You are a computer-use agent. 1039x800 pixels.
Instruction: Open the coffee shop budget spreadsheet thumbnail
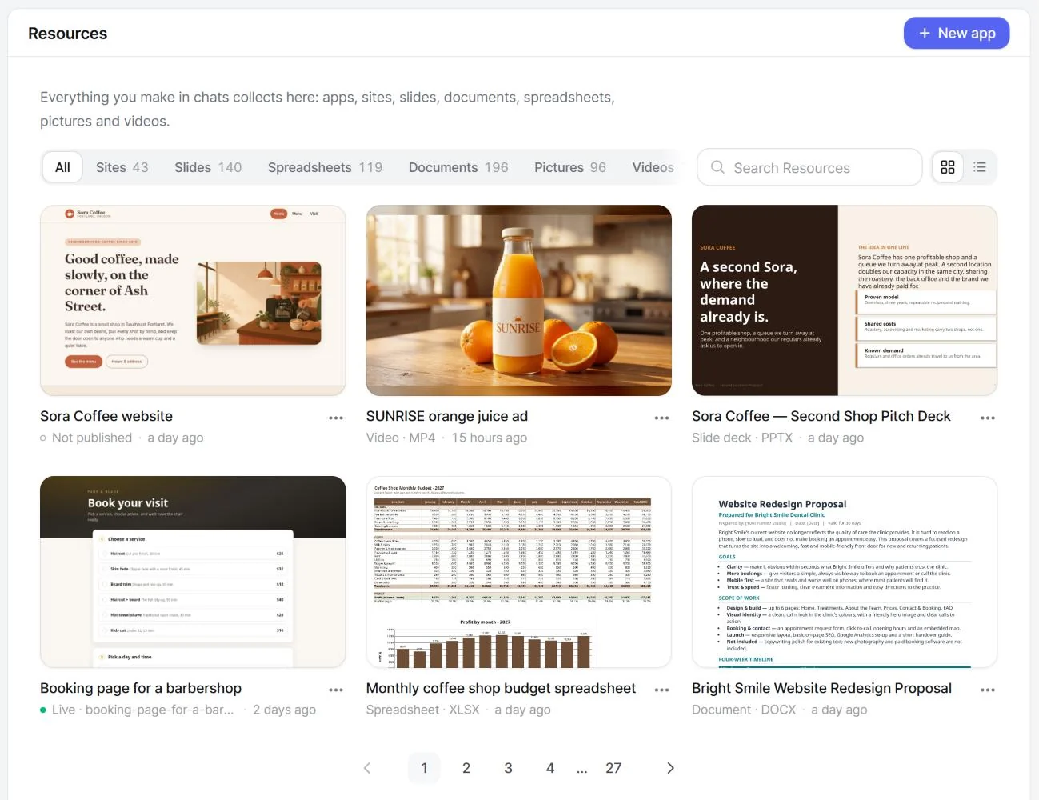coord(519,572)
